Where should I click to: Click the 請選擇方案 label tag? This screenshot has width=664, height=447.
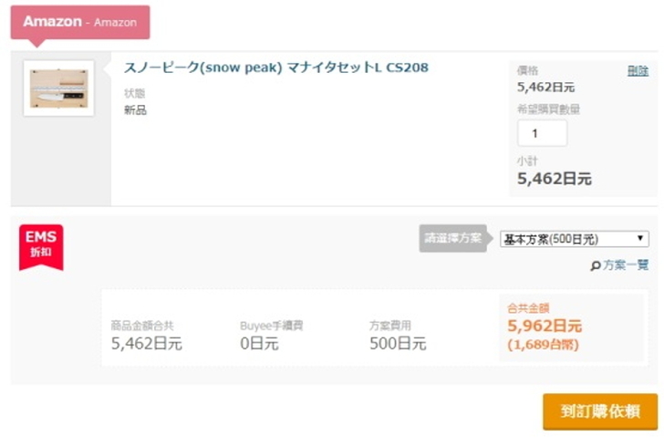coord(452,239)
